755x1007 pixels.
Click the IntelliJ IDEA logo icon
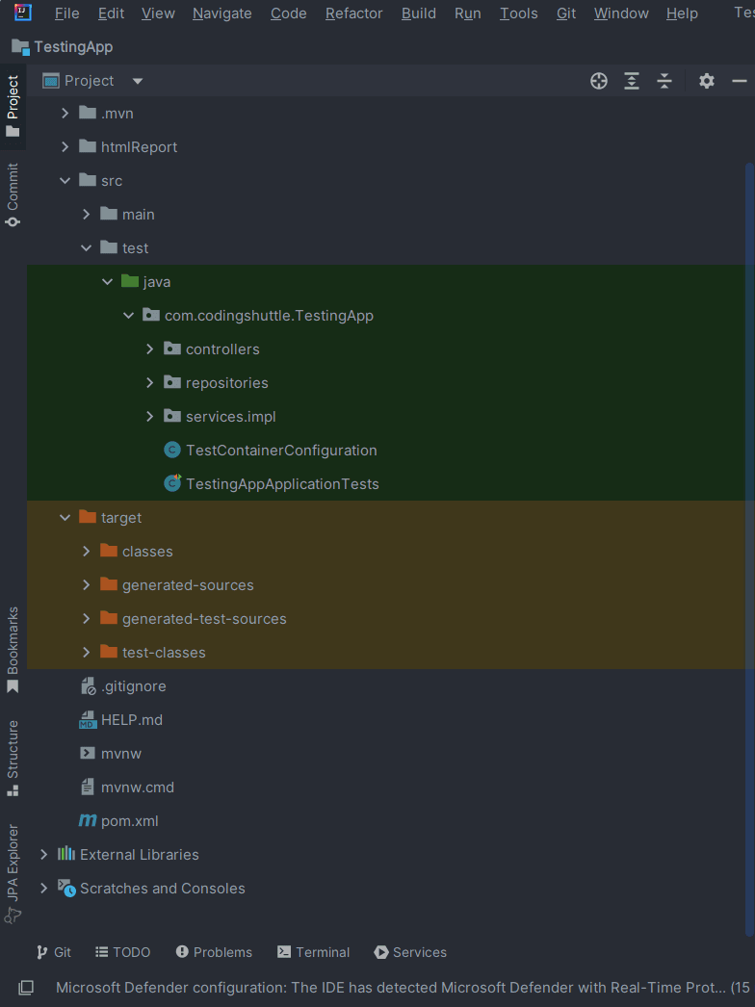click(24, 13)
